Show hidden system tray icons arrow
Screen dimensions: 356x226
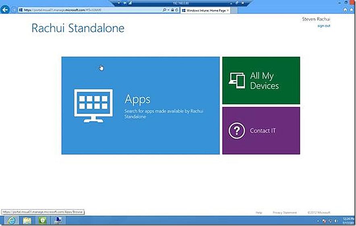318,221
